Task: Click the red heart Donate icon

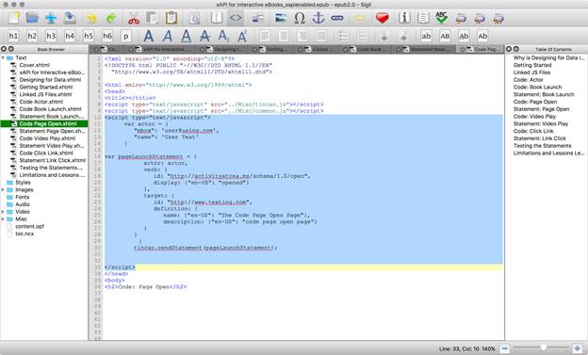Action: point(383,18)
